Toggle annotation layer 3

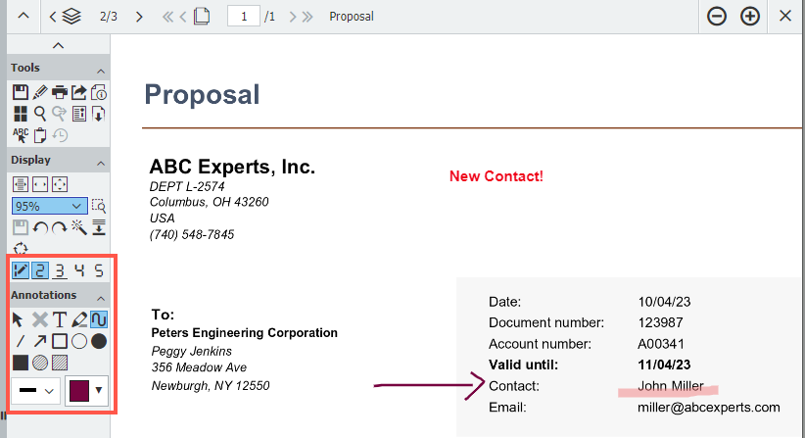pyautogui.click(x=60, y=270)
